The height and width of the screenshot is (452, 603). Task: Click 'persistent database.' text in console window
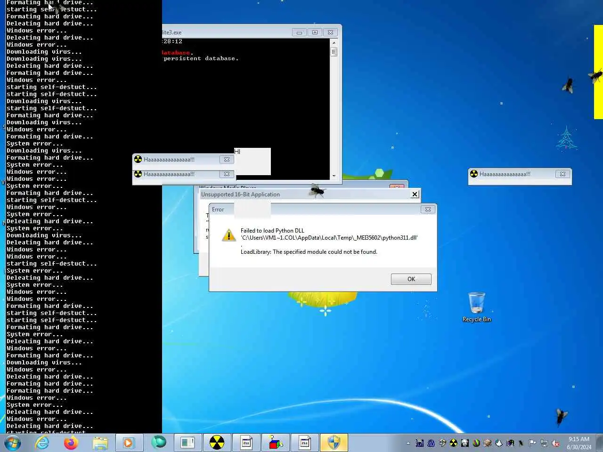(x=201, y=58)
